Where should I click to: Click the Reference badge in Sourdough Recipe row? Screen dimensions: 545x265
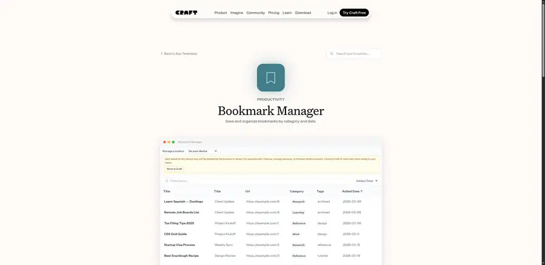pyautogui.click(x=299, y=255)
